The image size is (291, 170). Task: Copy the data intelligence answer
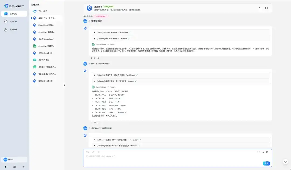[x=99, y=58]
